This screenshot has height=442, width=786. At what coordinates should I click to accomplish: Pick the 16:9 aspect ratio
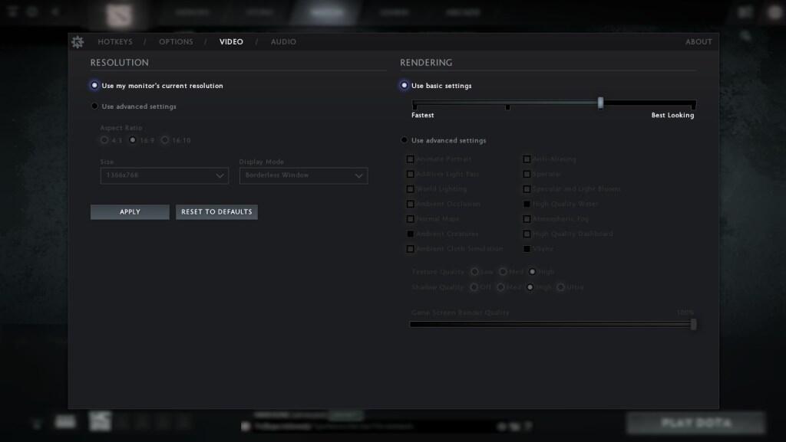pyautogui.click(x=132, y=140)
